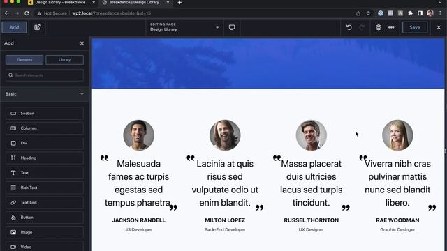Focus the Search elements field
The height and width of the screenshot is (251, 447).
pyautogui.click(x=45, y=75)
